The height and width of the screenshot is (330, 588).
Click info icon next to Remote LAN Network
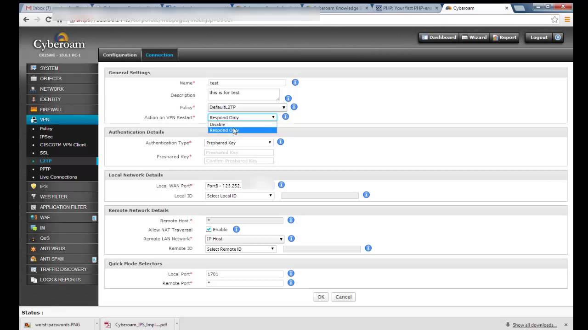click(x=291, y=239)
